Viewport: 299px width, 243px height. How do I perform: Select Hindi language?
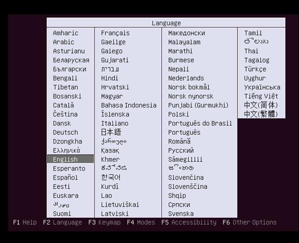click(x=110, y=78)
